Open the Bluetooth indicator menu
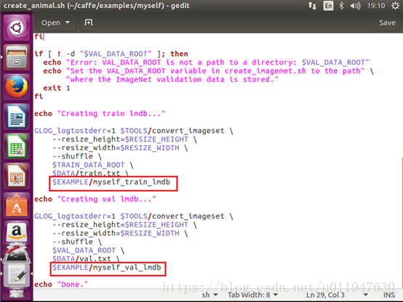Image resolution: width=403 pixels, height=302 pixels. coord(341,6)
